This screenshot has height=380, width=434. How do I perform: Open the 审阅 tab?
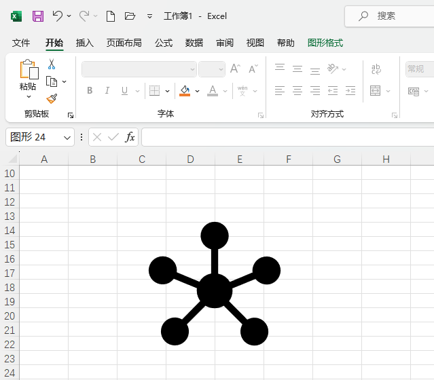[x=225, y=43]
